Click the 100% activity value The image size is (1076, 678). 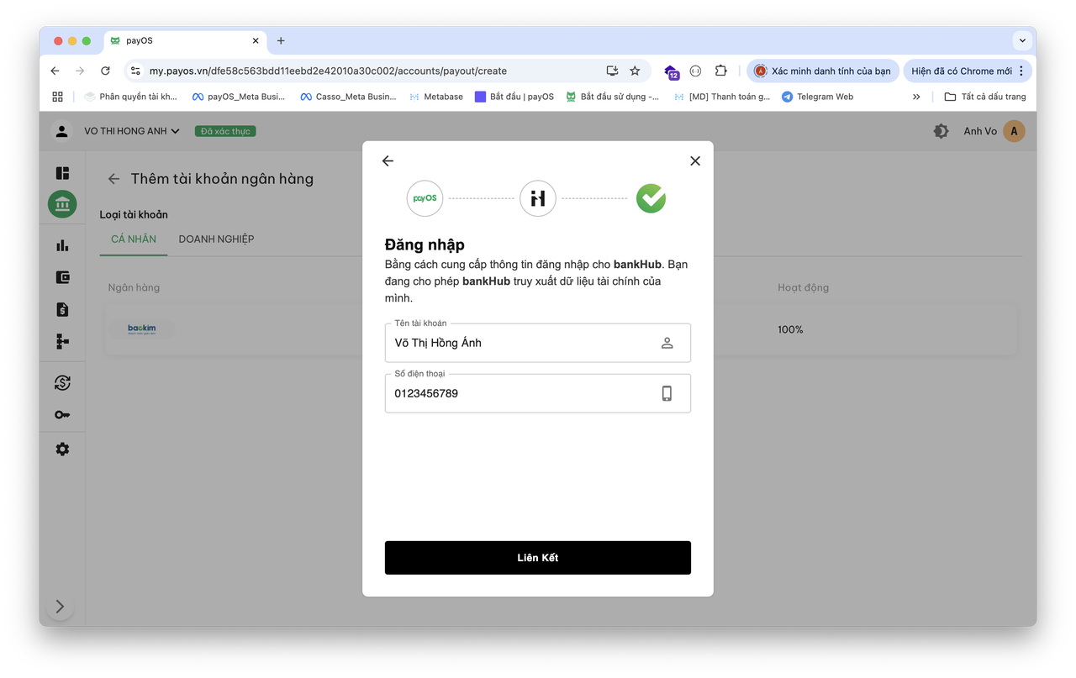point(790,329)
